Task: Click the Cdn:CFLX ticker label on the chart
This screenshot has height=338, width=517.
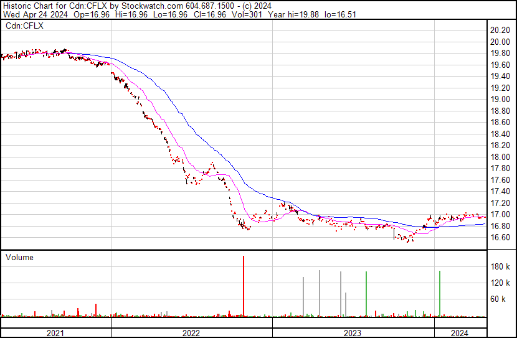Action: 24,26
